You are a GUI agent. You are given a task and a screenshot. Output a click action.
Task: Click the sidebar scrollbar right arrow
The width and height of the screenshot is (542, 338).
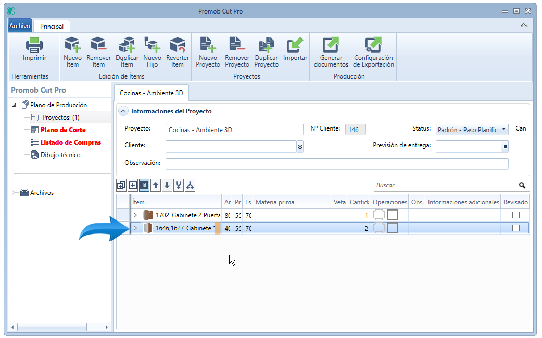(106, 327)
